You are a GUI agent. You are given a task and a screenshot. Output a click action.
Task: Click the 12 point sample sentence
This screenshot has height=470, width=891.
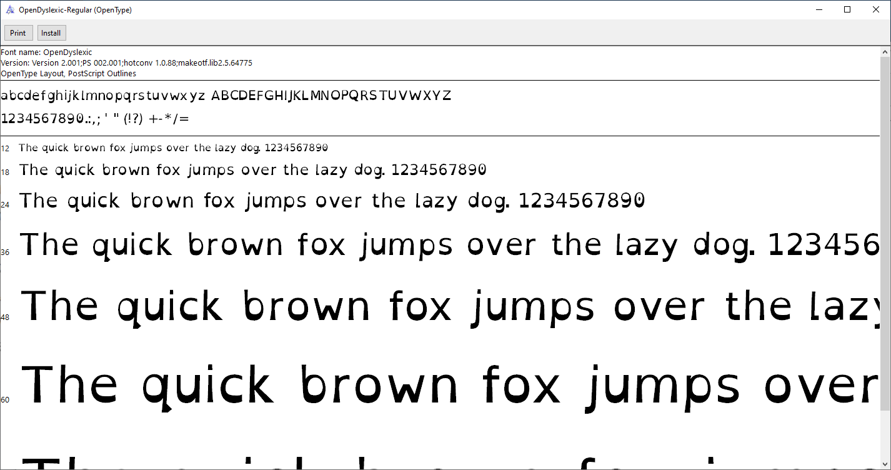173,148
